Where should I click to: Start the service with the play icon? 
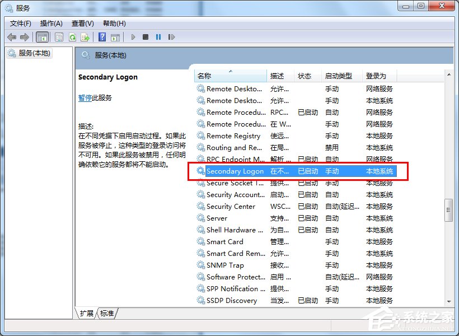tap(133, 37)
